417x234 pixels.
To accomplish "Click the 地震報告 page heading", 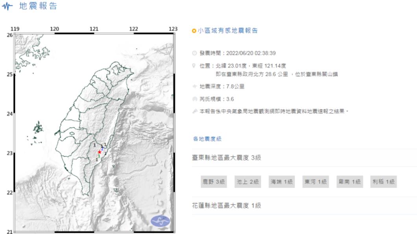I will [38, 6].
